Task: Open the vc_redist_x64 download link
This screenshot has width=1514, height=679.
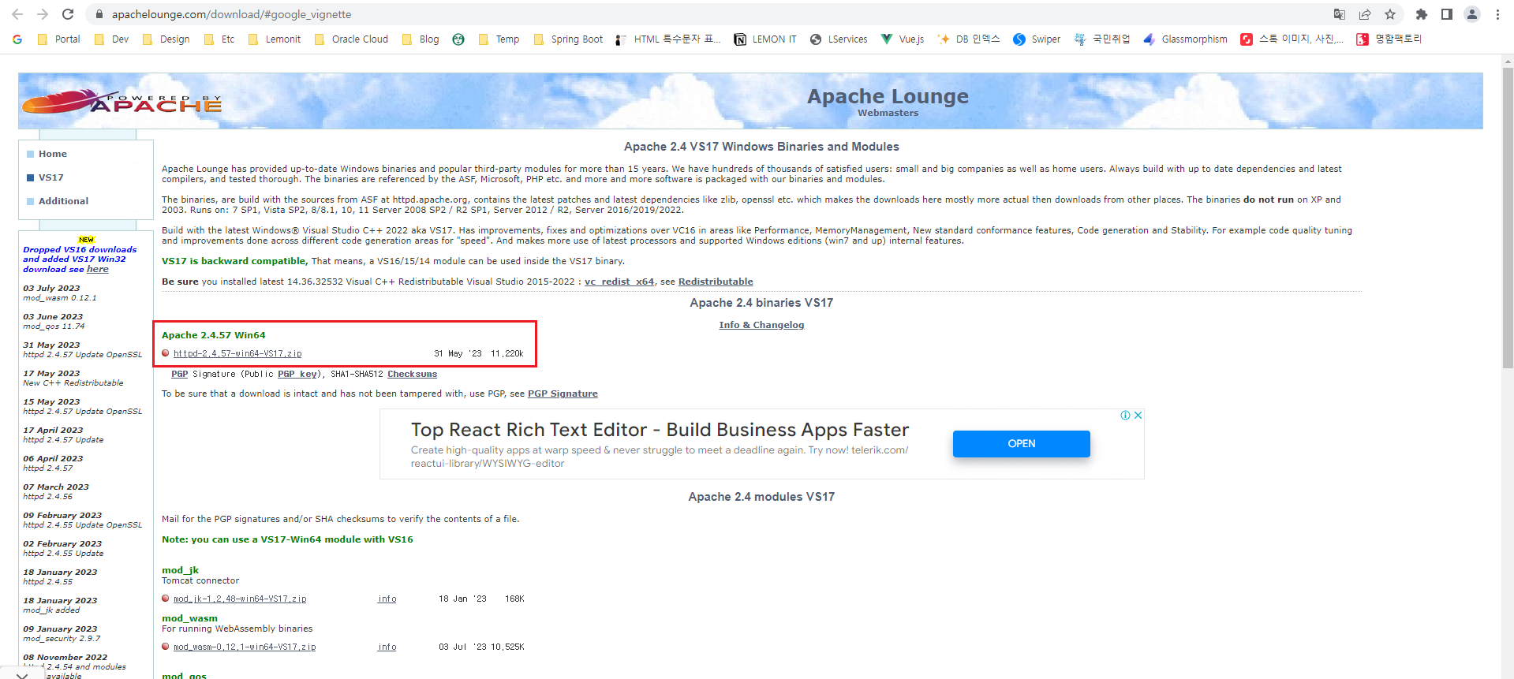Action: (619, 282)
